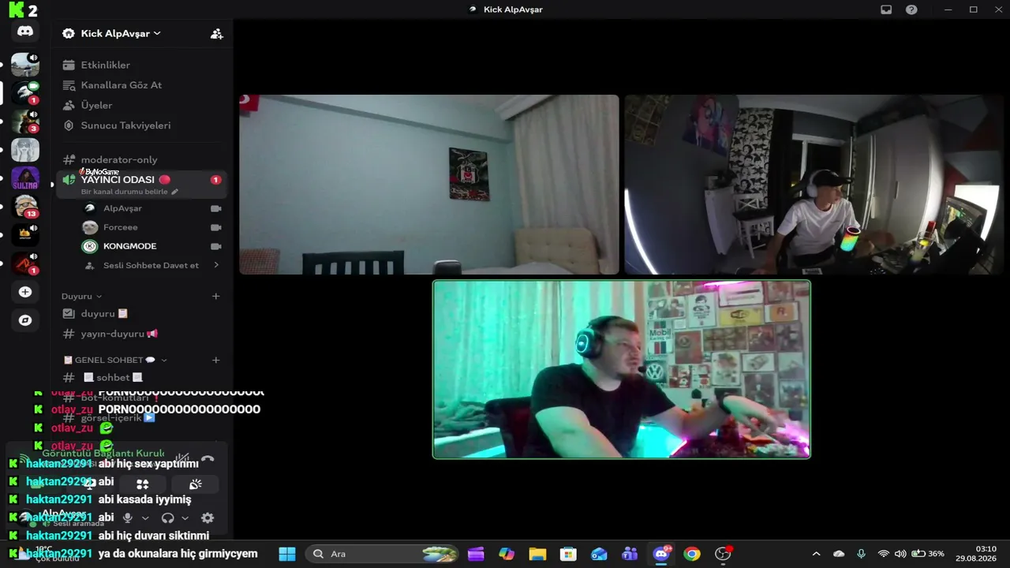The width and height of the screenshot is (1010, 568).
Task: Click the camera icon next to Forceee
Action: coord(215,227)
